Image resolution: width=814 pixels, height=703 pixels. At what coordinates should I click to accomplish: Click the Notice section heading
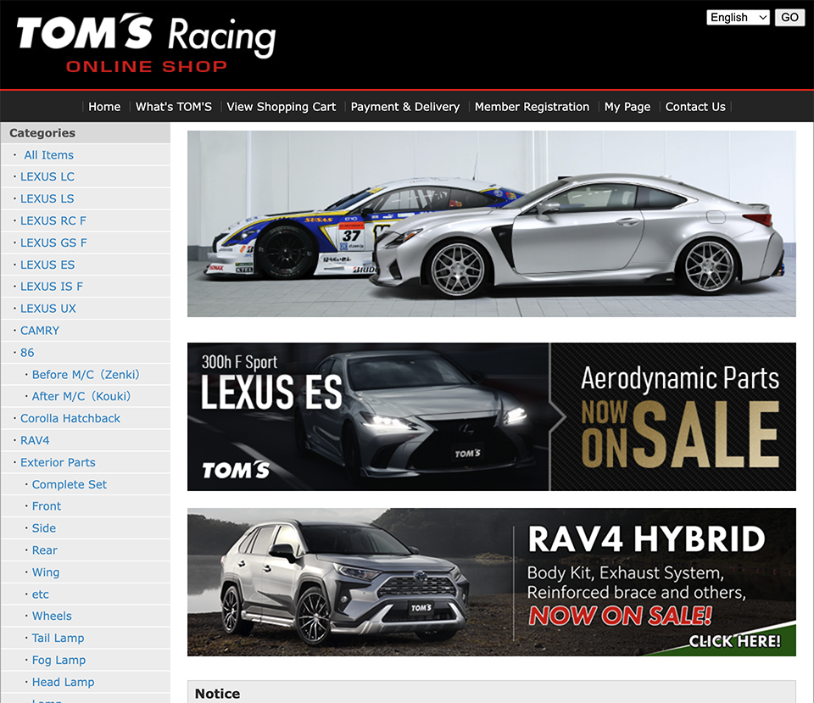tap(218, 694)
